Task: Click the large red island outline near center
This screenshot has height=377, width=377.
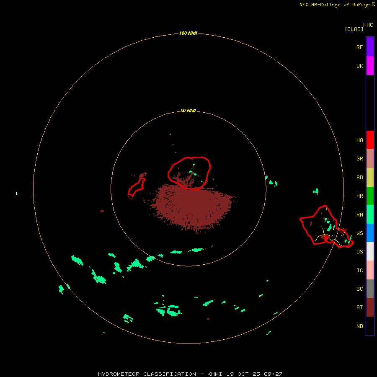Action: [x=189, y=173]
